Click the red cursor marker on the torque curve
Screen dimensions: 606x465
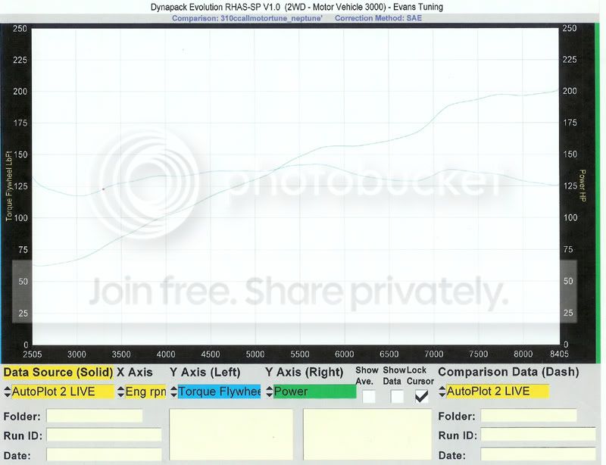click(103, 188)
